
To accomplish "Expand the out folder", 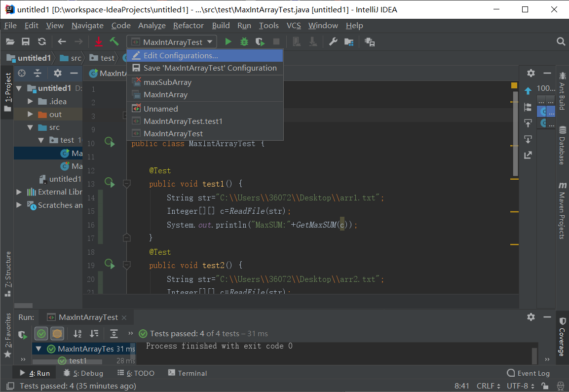I will (x=31, y=115).
